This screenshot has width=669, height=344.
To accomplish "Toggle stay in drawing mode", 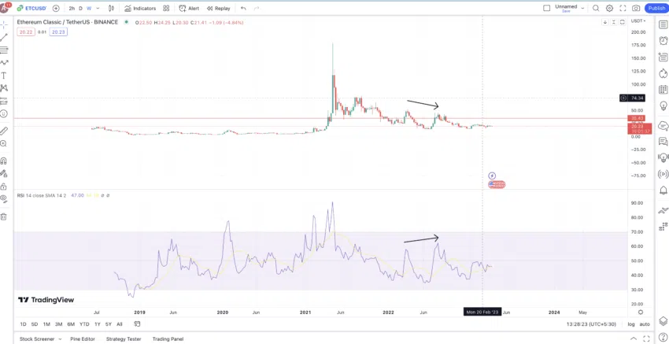I will pos(4,174).
